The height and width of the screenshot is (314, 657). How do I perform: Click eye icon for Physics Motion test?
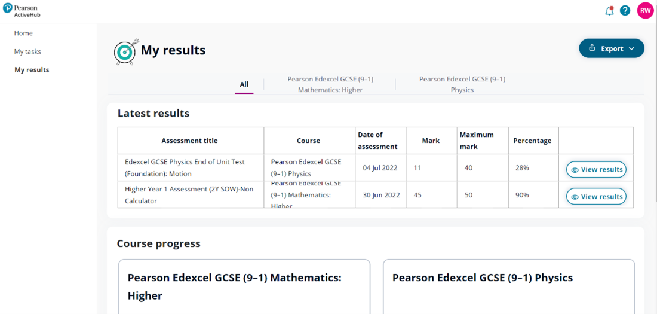pyautogui.click(x=575, y=170)
